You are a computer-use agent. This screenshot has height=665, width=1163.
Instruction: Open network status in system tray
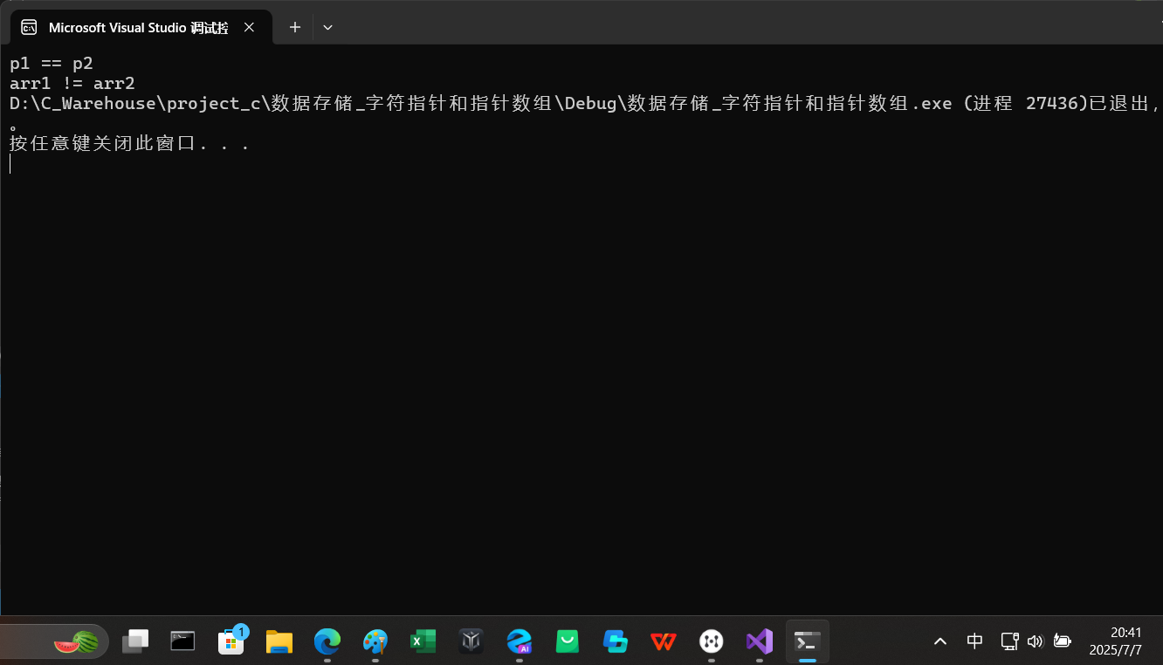pyautogui.click(x=1010, y=641)
